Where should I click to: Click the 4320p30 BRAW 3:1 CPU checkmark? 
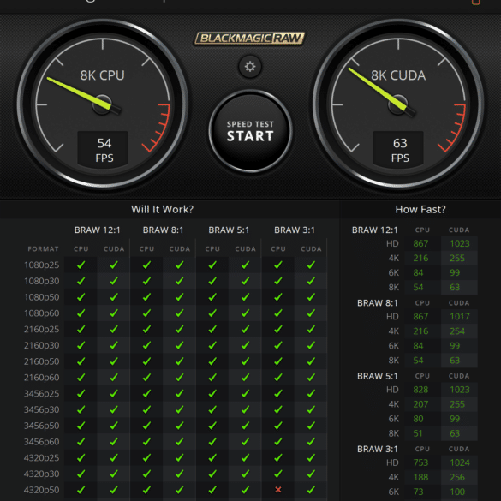278,474
